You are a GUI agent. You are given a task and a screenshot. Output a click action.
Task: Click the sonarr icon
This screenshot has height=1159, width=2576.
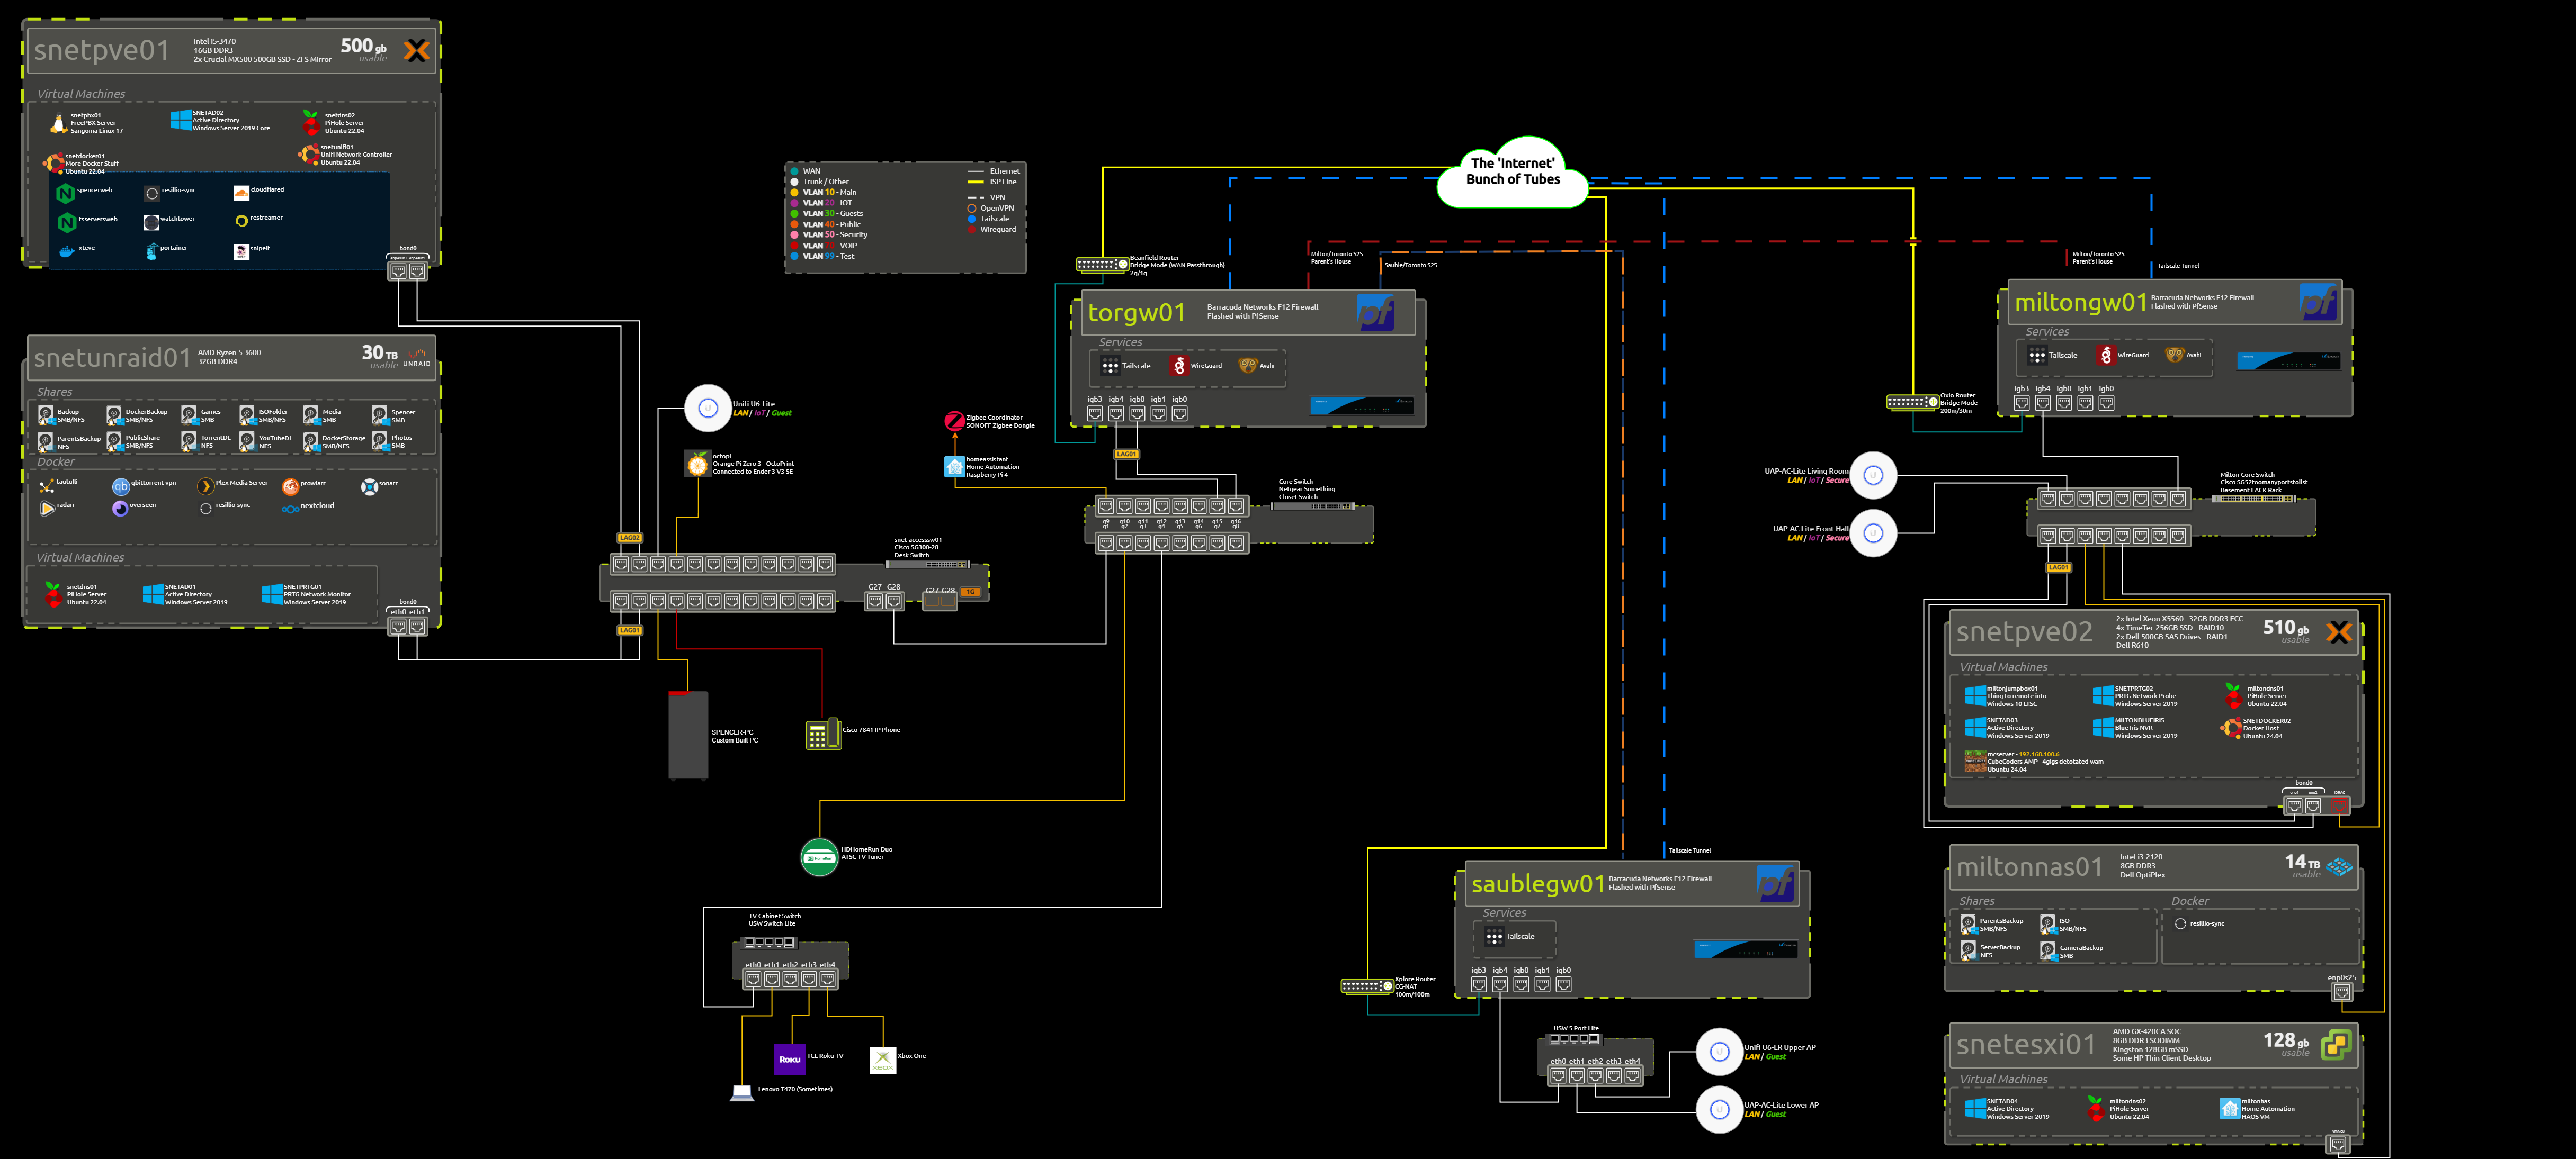tap(369, 486)
